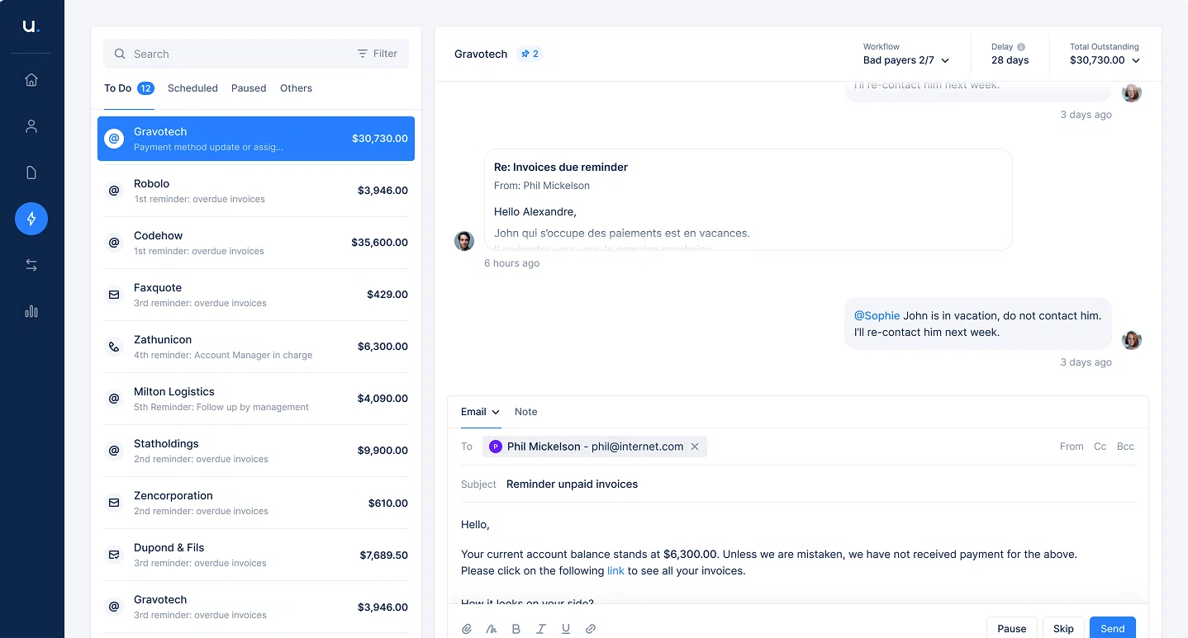Click the attachment paperclip icon in email toolbar

467,628
